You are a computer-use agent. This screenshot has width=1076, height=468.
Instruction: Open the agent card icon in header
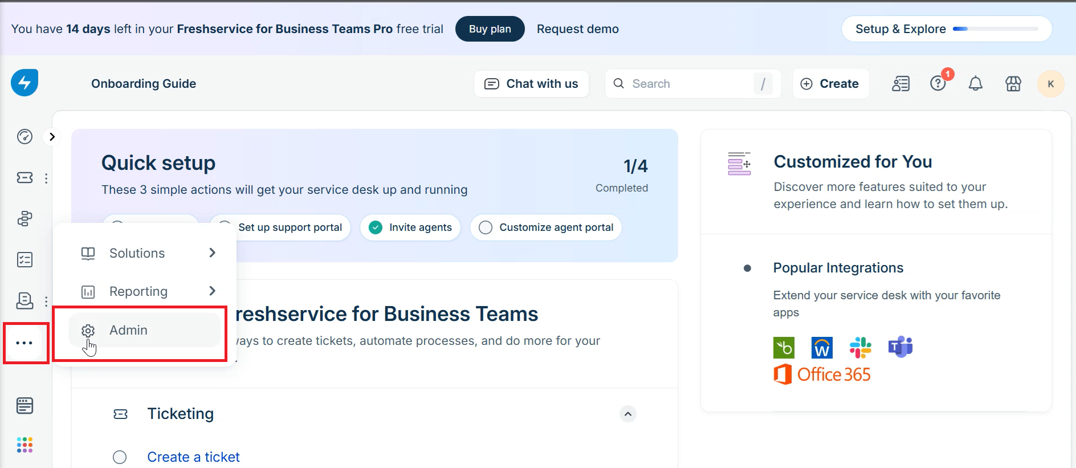[x=900, y=84]
